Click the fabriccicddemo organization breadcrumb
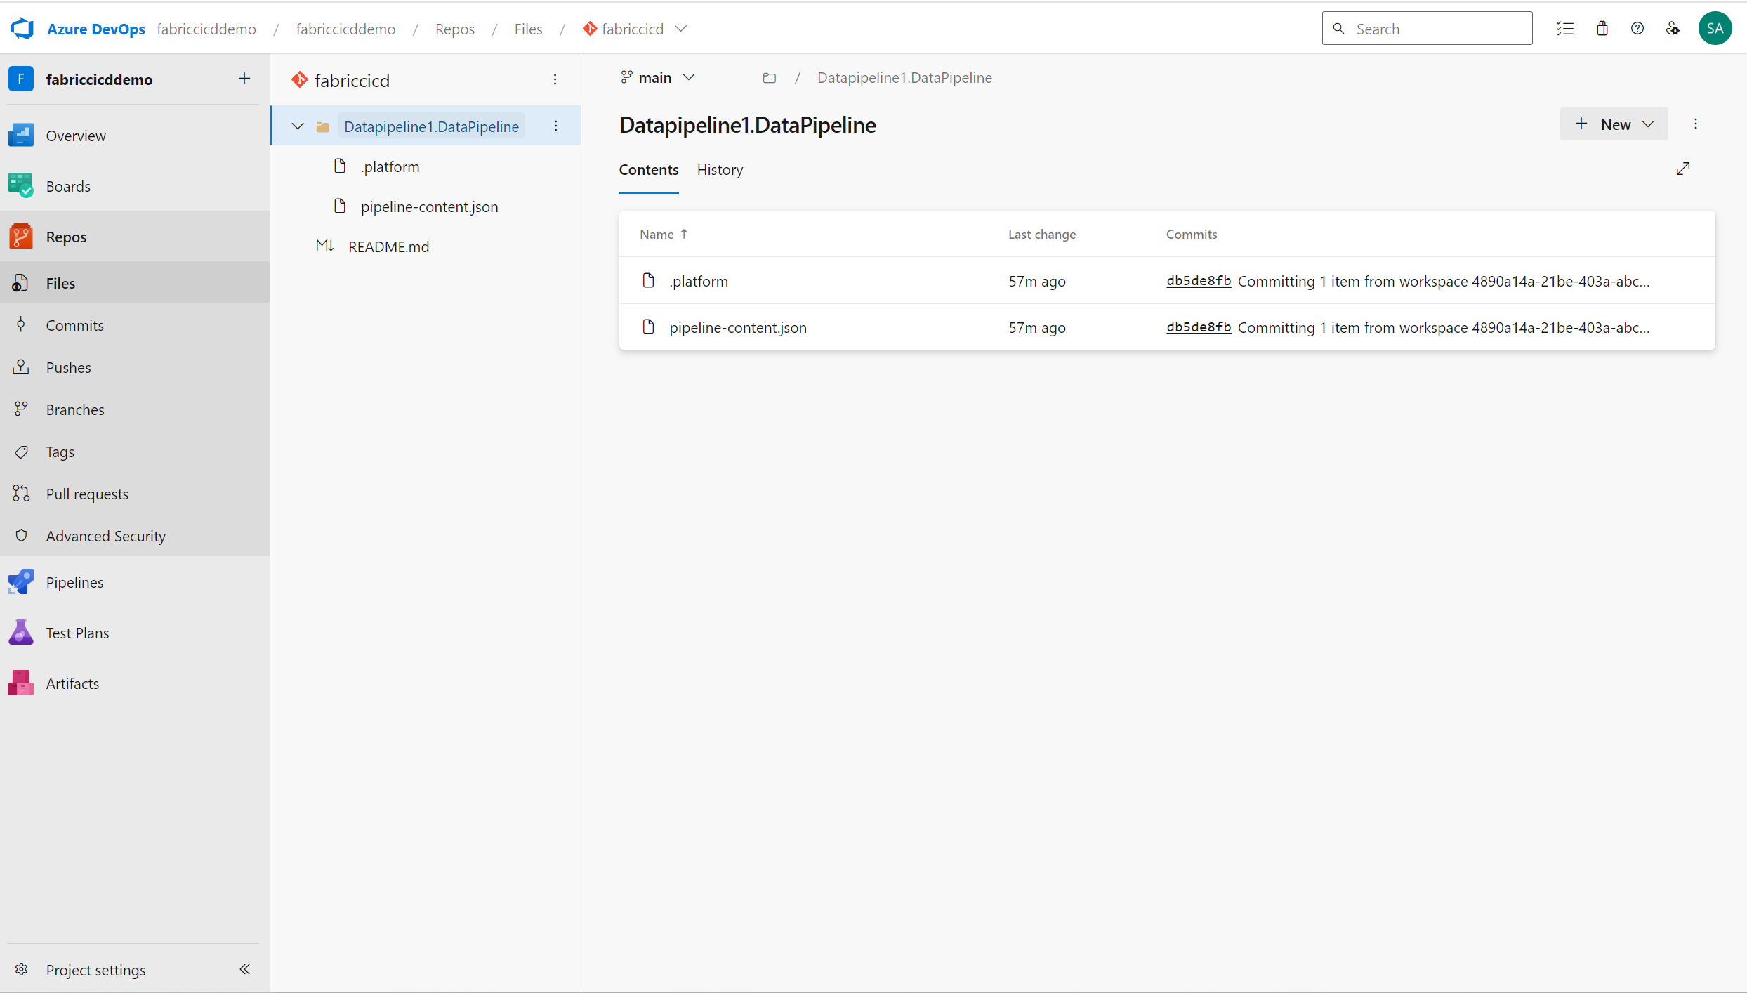This screenshot has height=993, width=1747. [206, 29]
